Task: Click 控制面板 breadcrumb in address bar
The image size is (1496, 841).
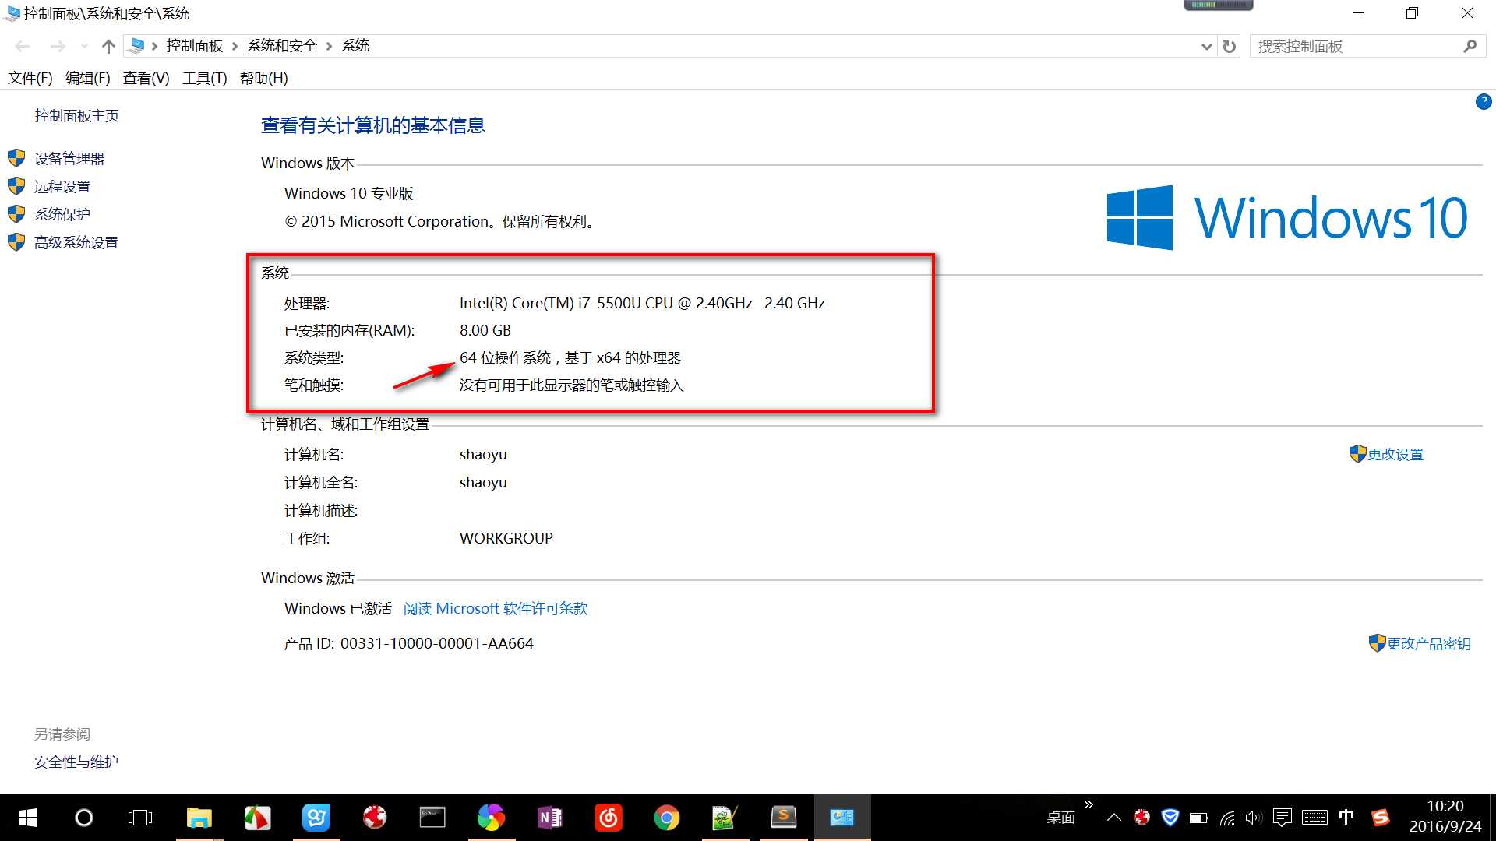Action: 195,46
